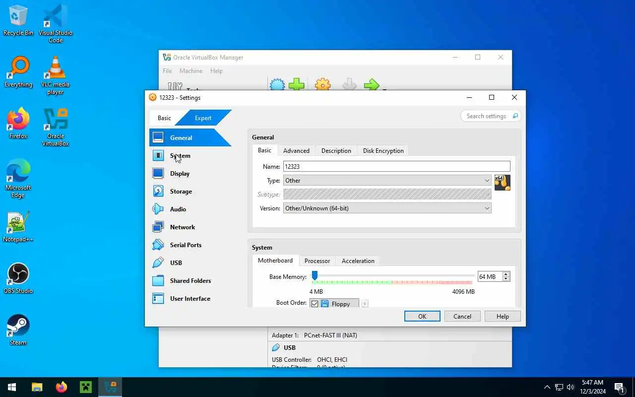Open the Storage settings category
The height and width of the screenshot is (397, 635).
(190, 191)
